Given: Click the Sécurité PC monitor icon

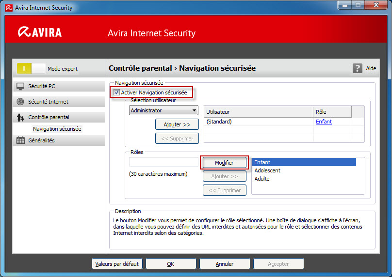Looking at the screenshot, I should point(20,86).
